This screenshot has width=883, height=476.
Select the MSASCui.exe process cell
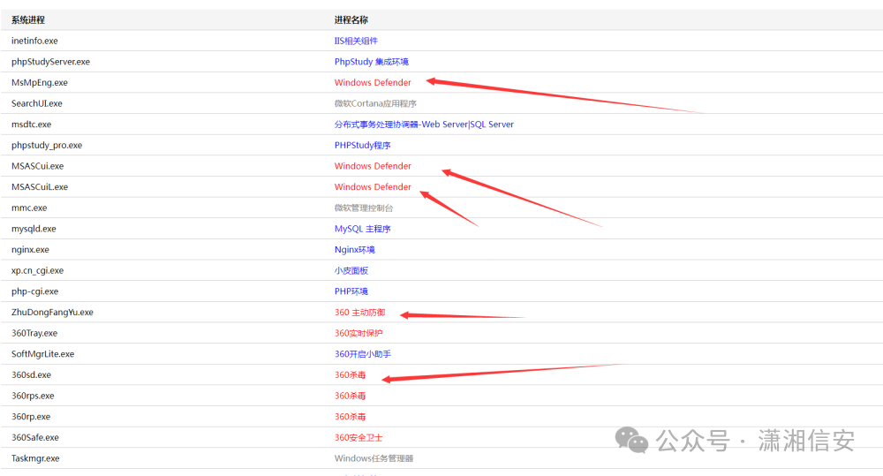(38, 166)
